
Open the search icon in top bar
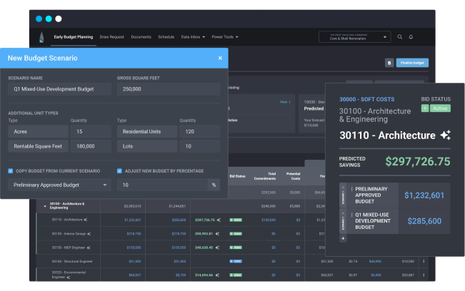click(399, 36)
